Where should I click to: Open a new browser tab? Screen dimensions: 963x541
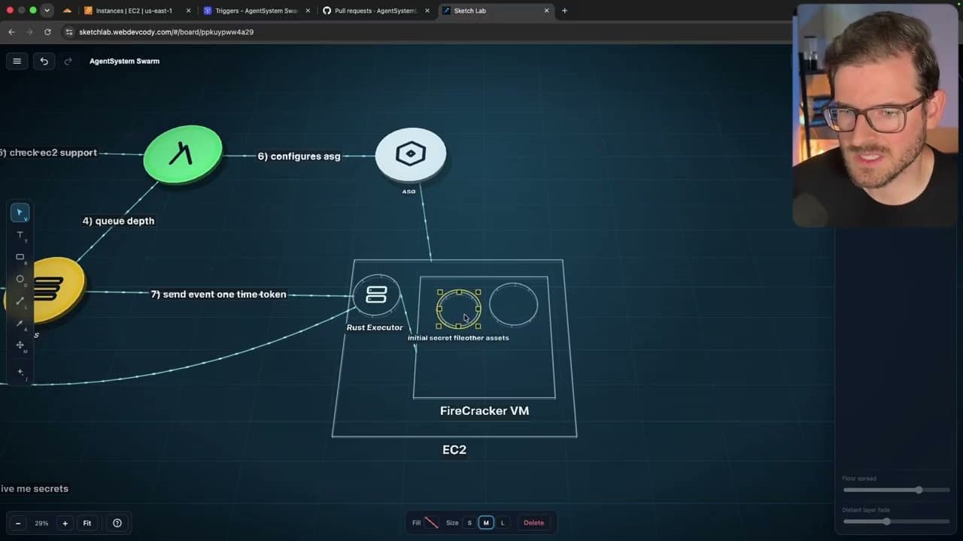tap(564, 11)
